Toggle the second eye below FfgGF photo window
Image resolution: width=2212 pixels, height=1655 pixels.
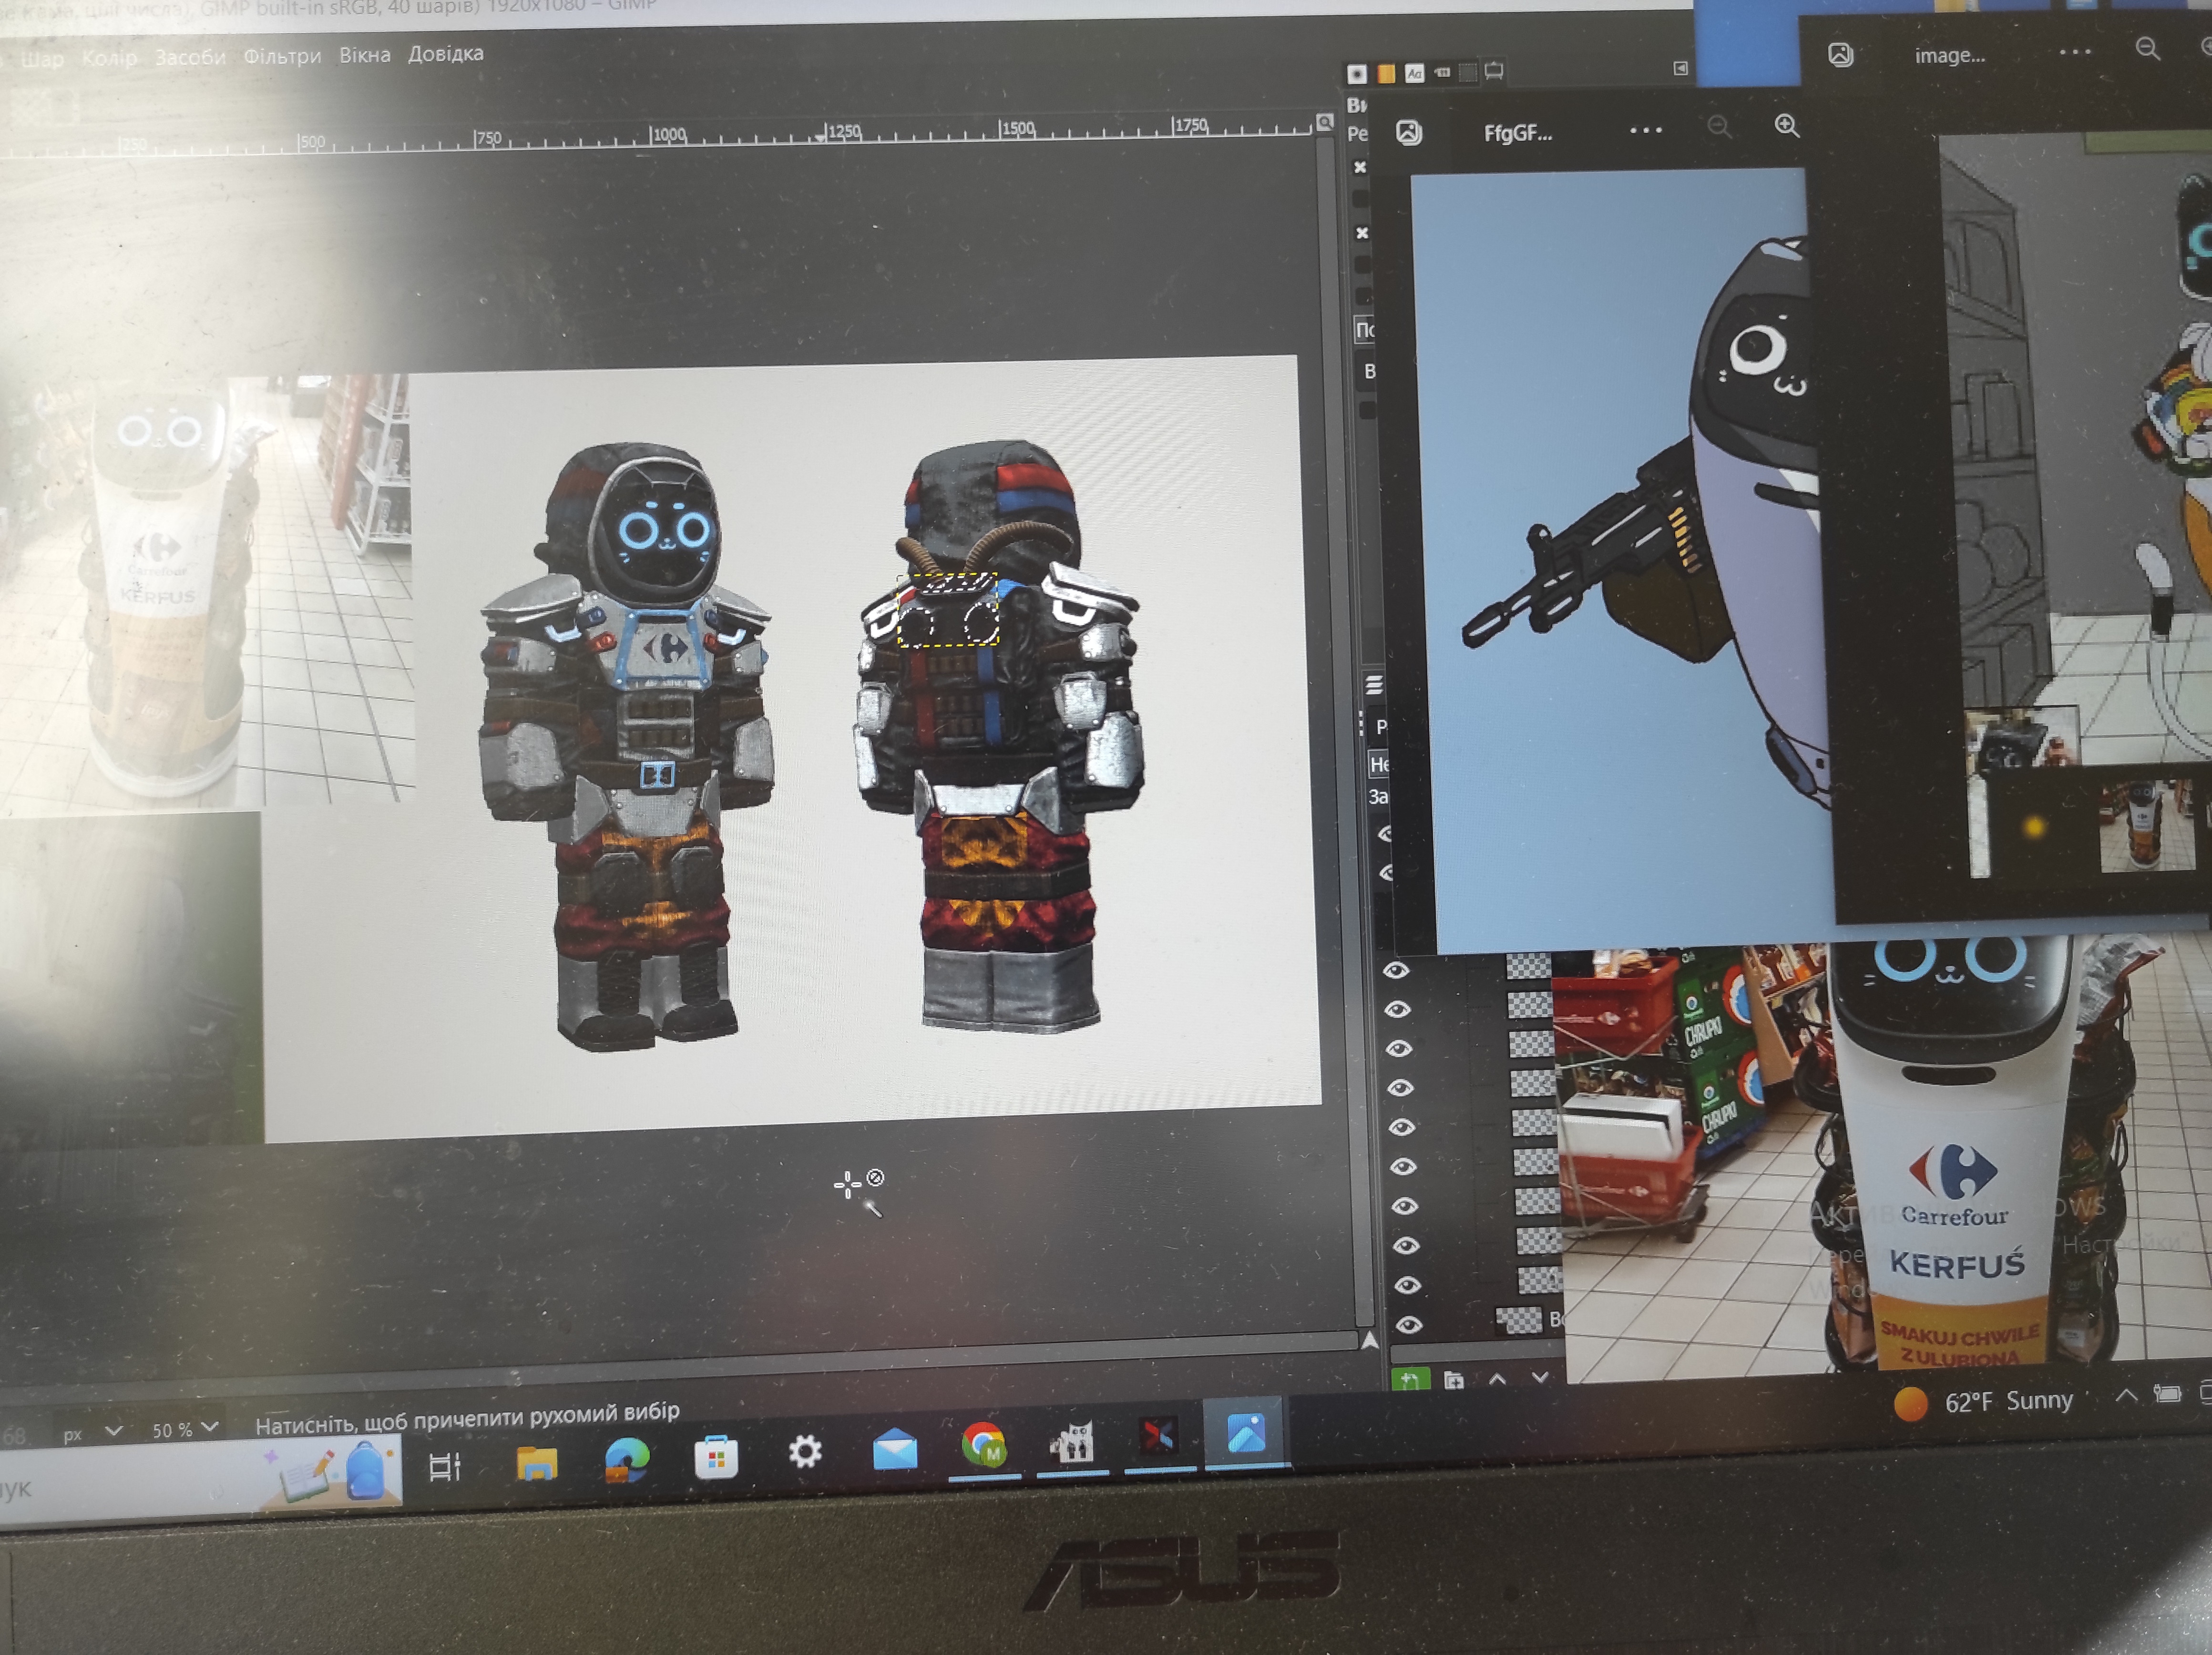(x=1398, y=1009)
